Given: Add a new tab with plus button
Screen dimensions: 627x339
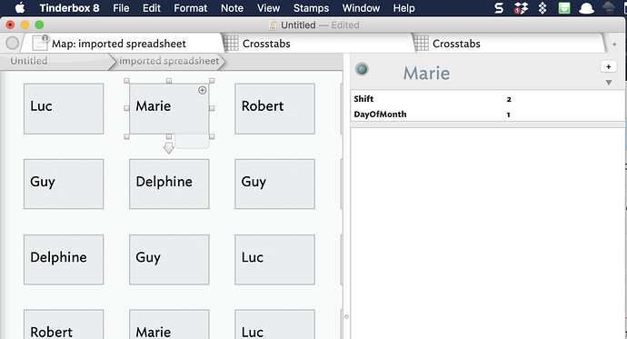Looking at the screenshot, I should (x=614, y=44).
